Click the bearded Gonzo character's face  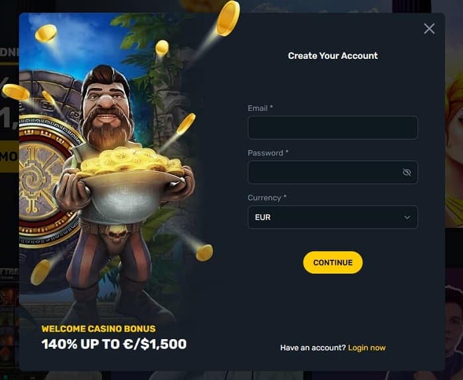coord(107,108)
